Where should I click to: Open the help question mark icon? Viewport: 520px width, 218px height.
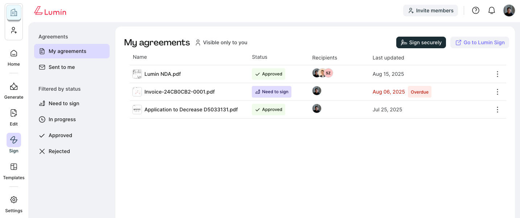pyautogui.click(x=476, y=10)
